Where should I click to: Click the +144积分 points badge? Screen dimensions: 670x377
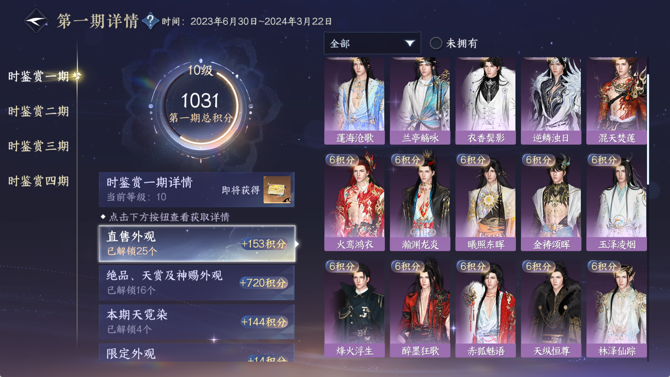pyautogui.click(x=264, y=322)
